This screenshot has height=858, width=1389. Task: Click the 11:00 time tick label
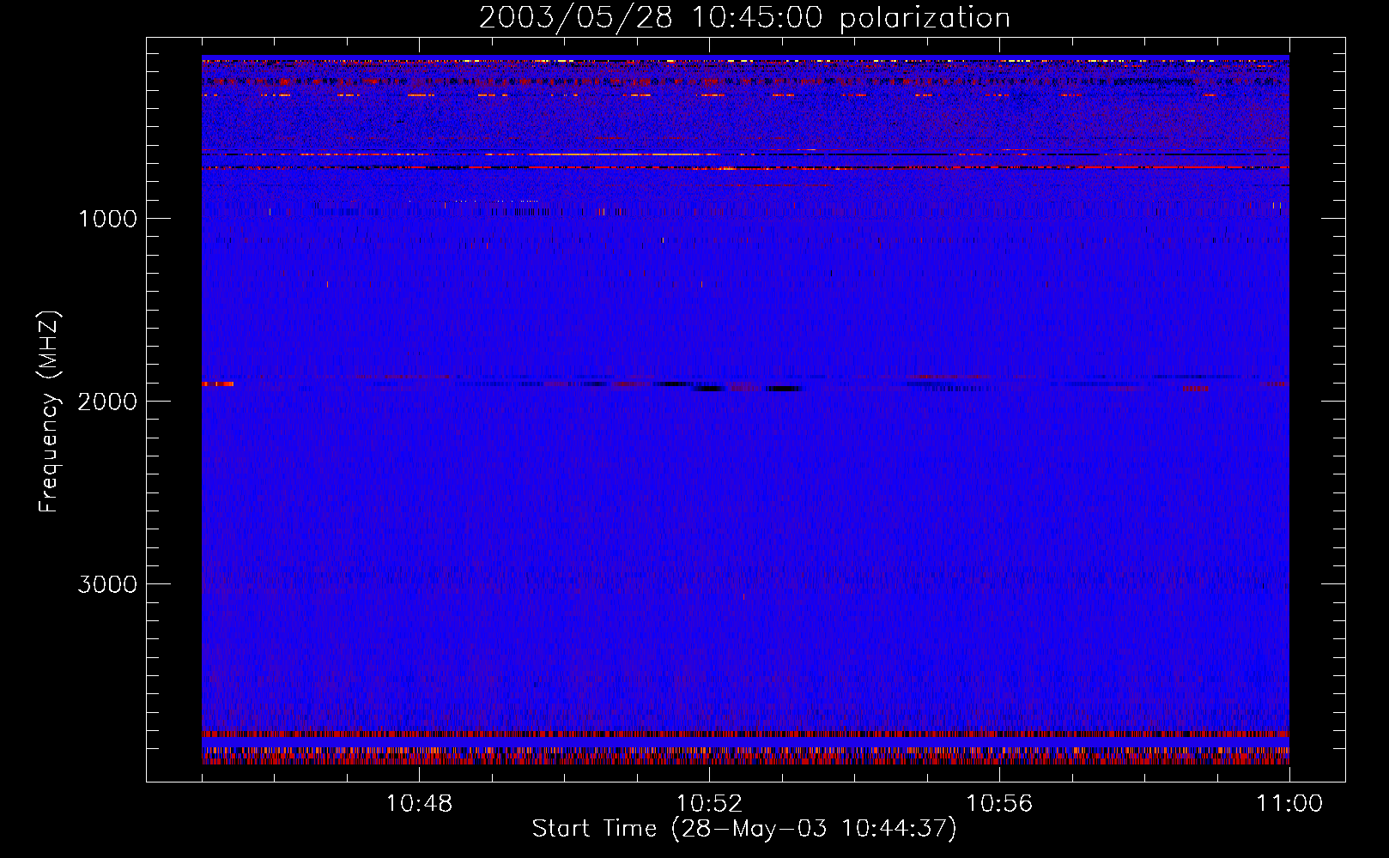[x=1289, y=804]
